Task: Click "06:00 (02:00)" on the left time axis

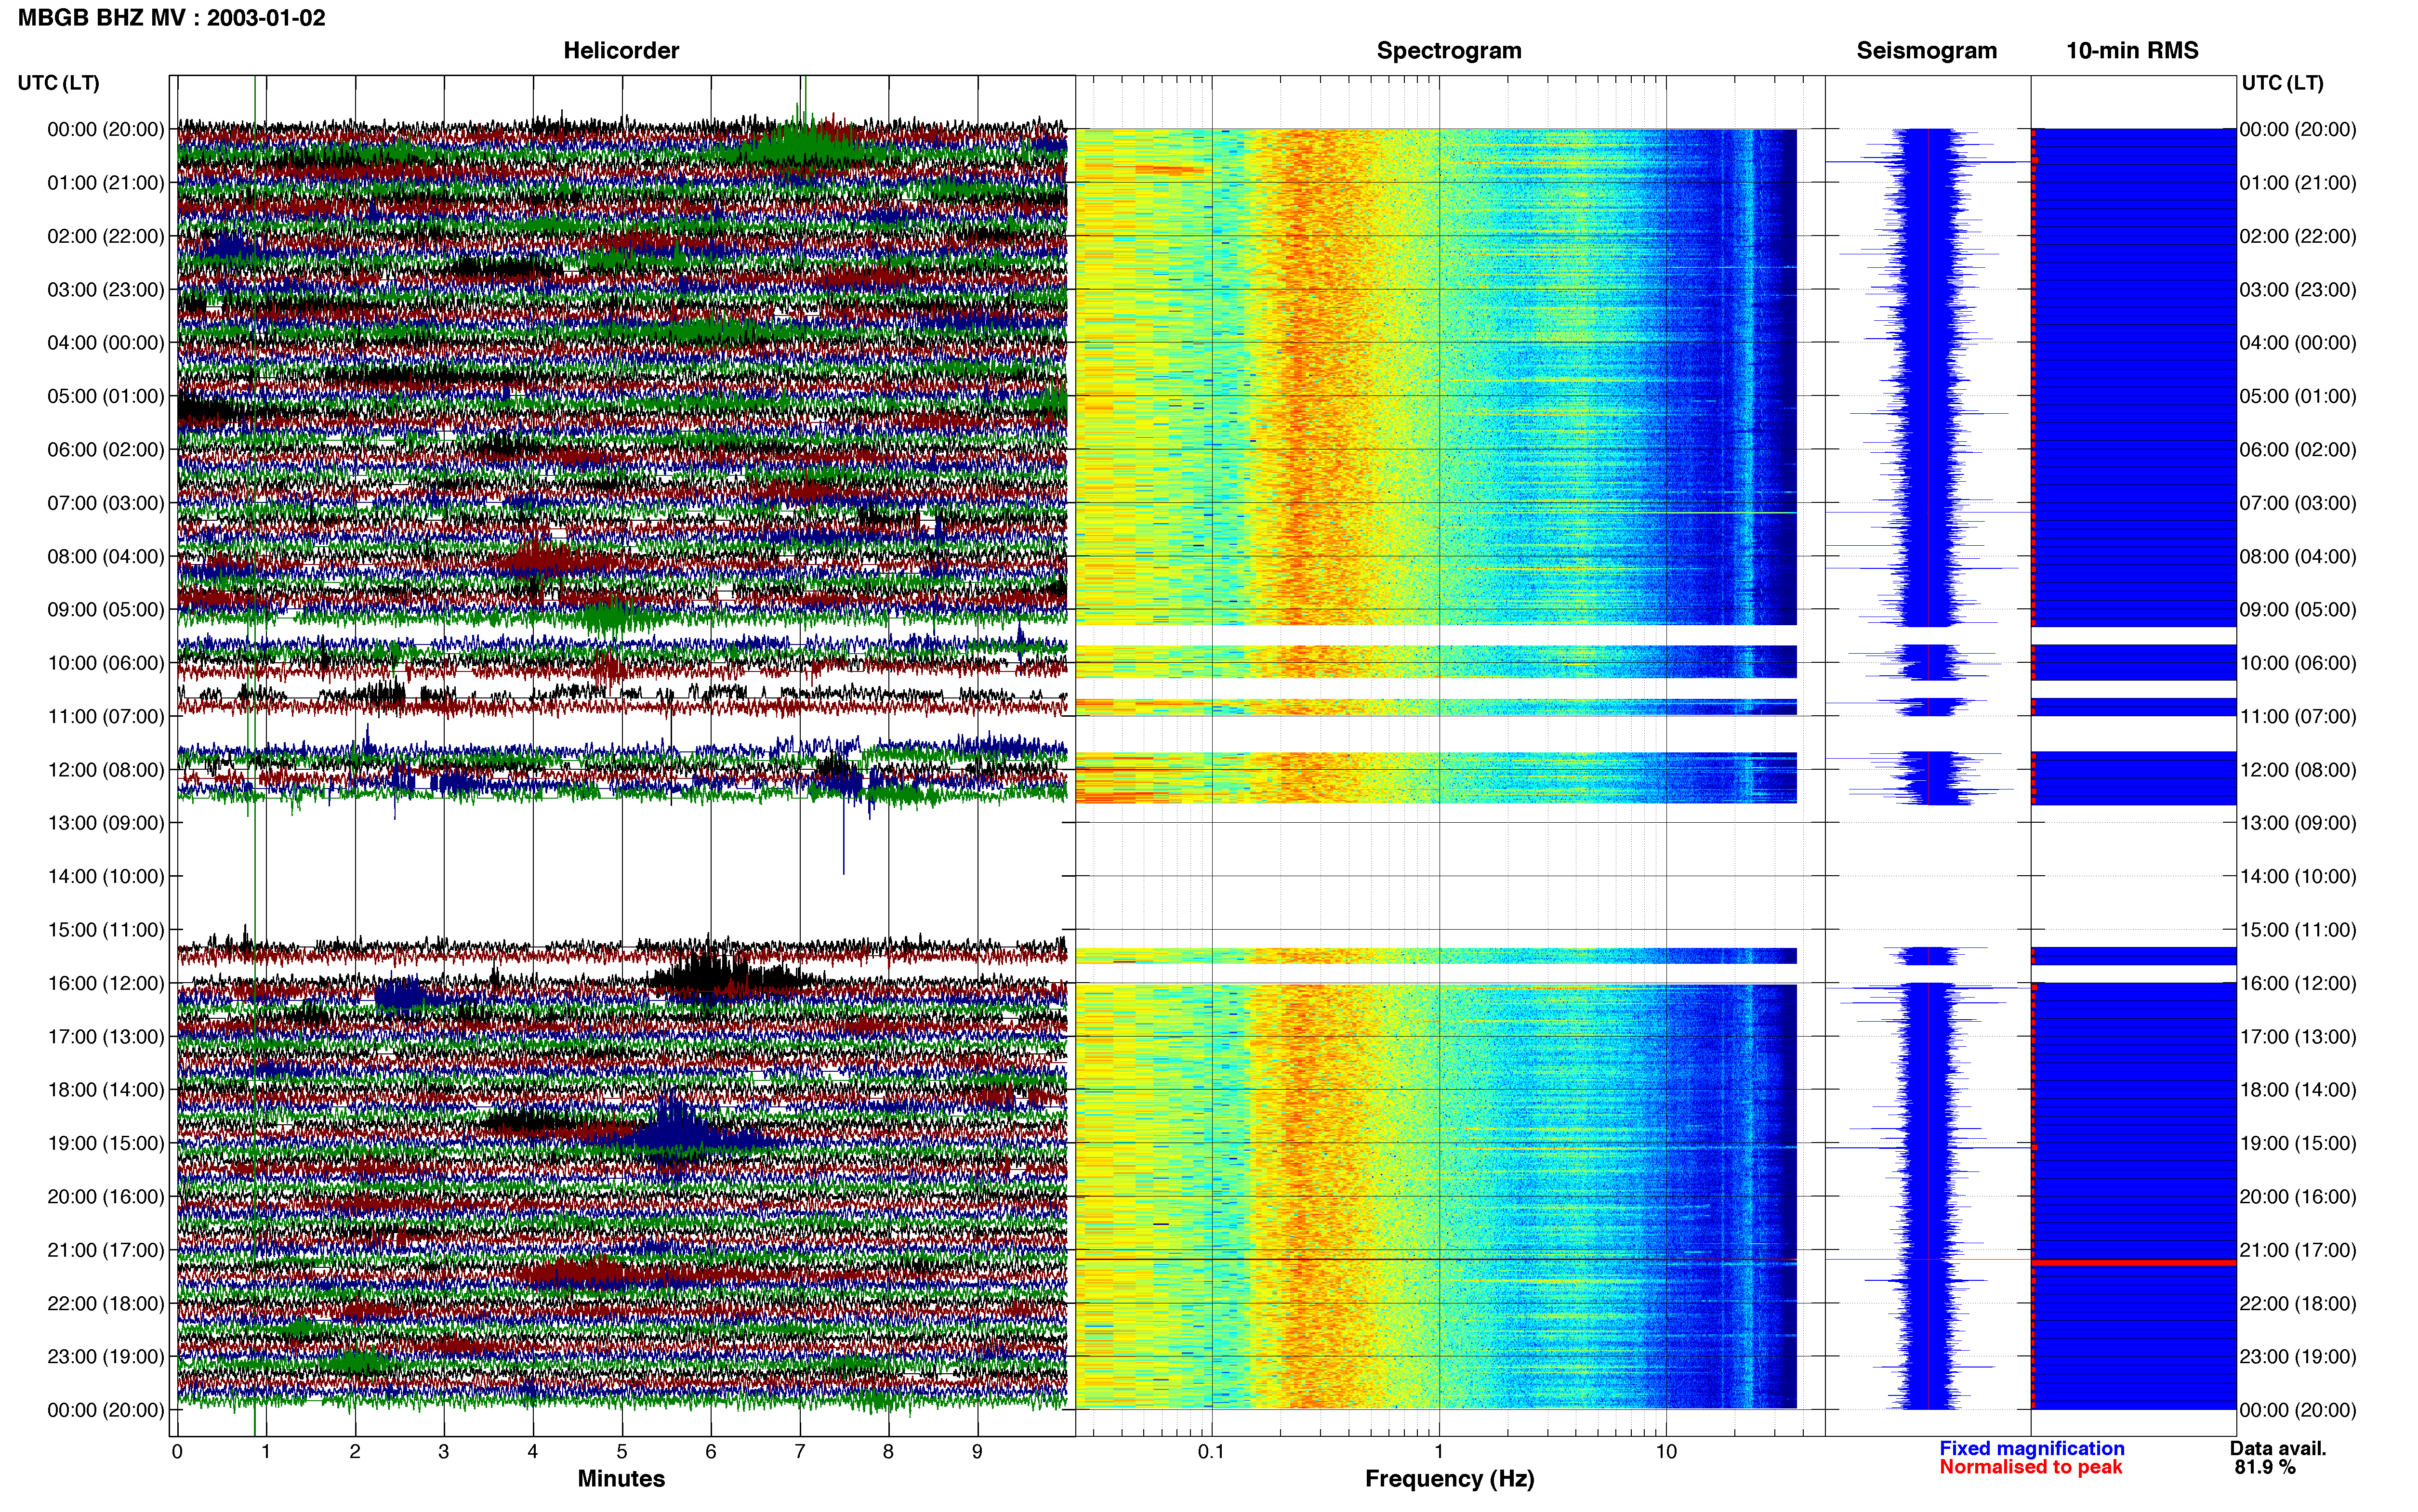Action: click(x=106, y=450)
